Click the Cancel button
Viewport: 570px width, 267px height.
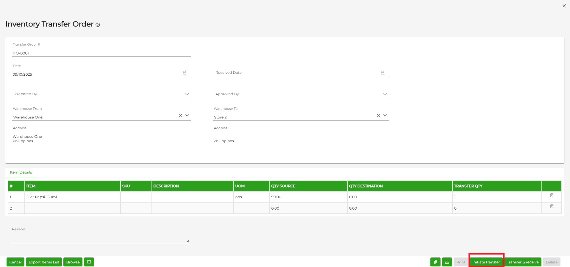point(15,262)
